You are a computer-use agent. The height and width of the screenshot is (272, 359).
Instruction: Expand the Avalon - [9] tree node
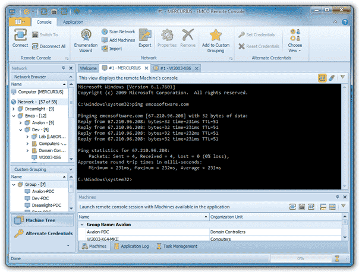click(21, 123)
